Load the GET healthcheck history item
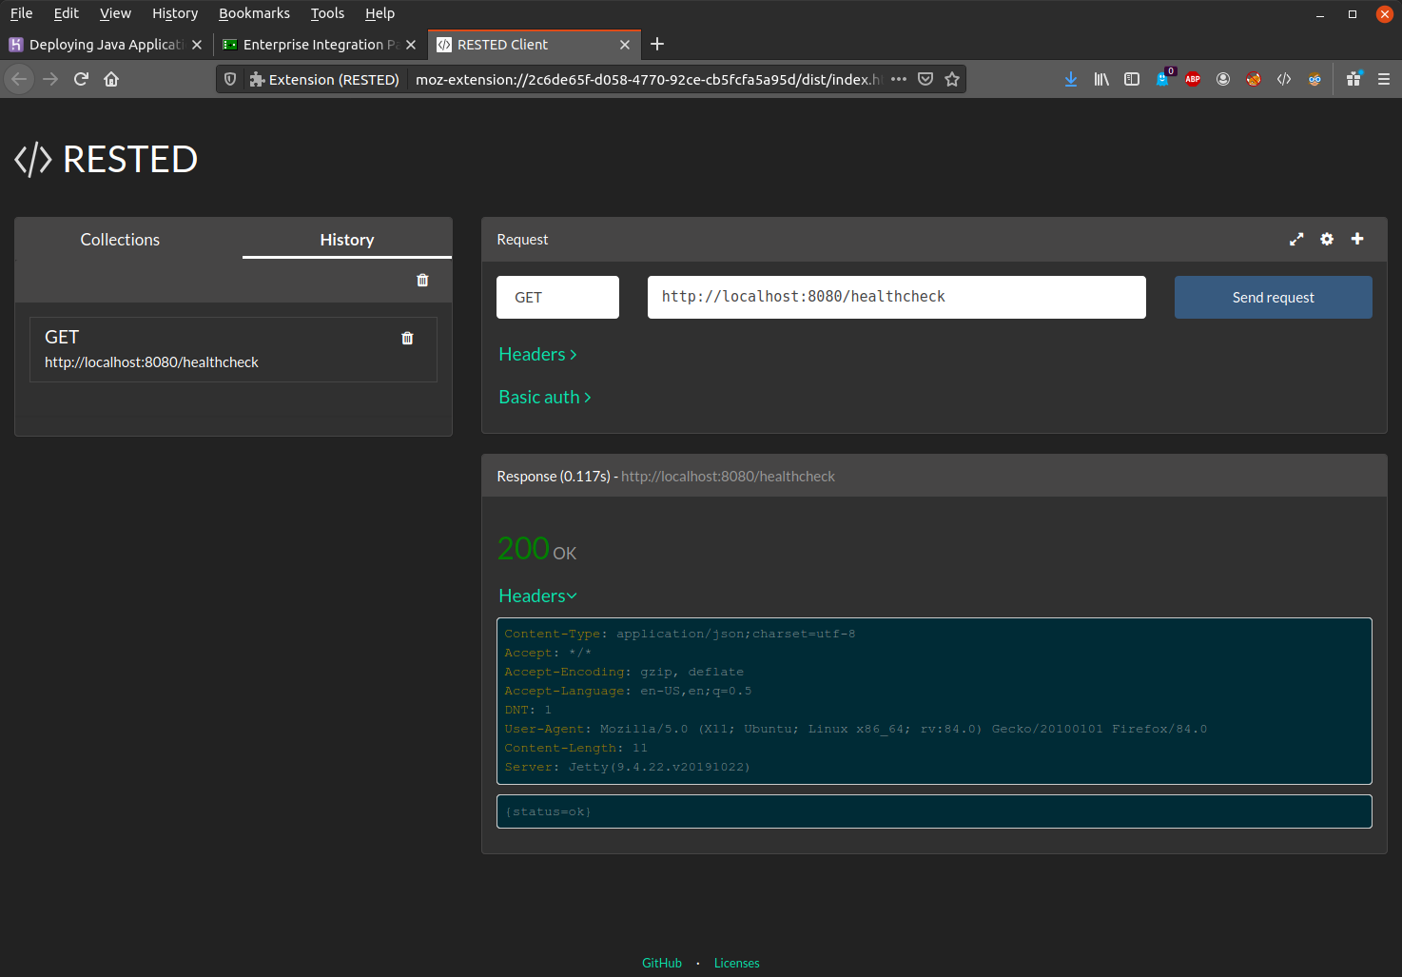Image resolution: width=1402 pixels, height=977 pixels. click(233, 349)
